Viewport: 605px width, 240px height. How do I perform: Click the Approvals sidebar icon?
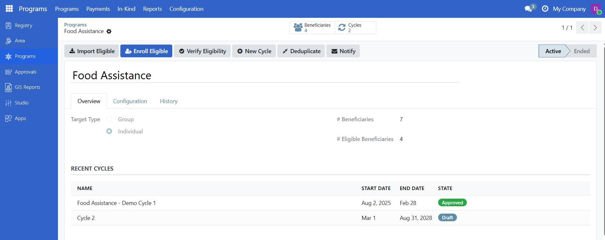point(9,72)
